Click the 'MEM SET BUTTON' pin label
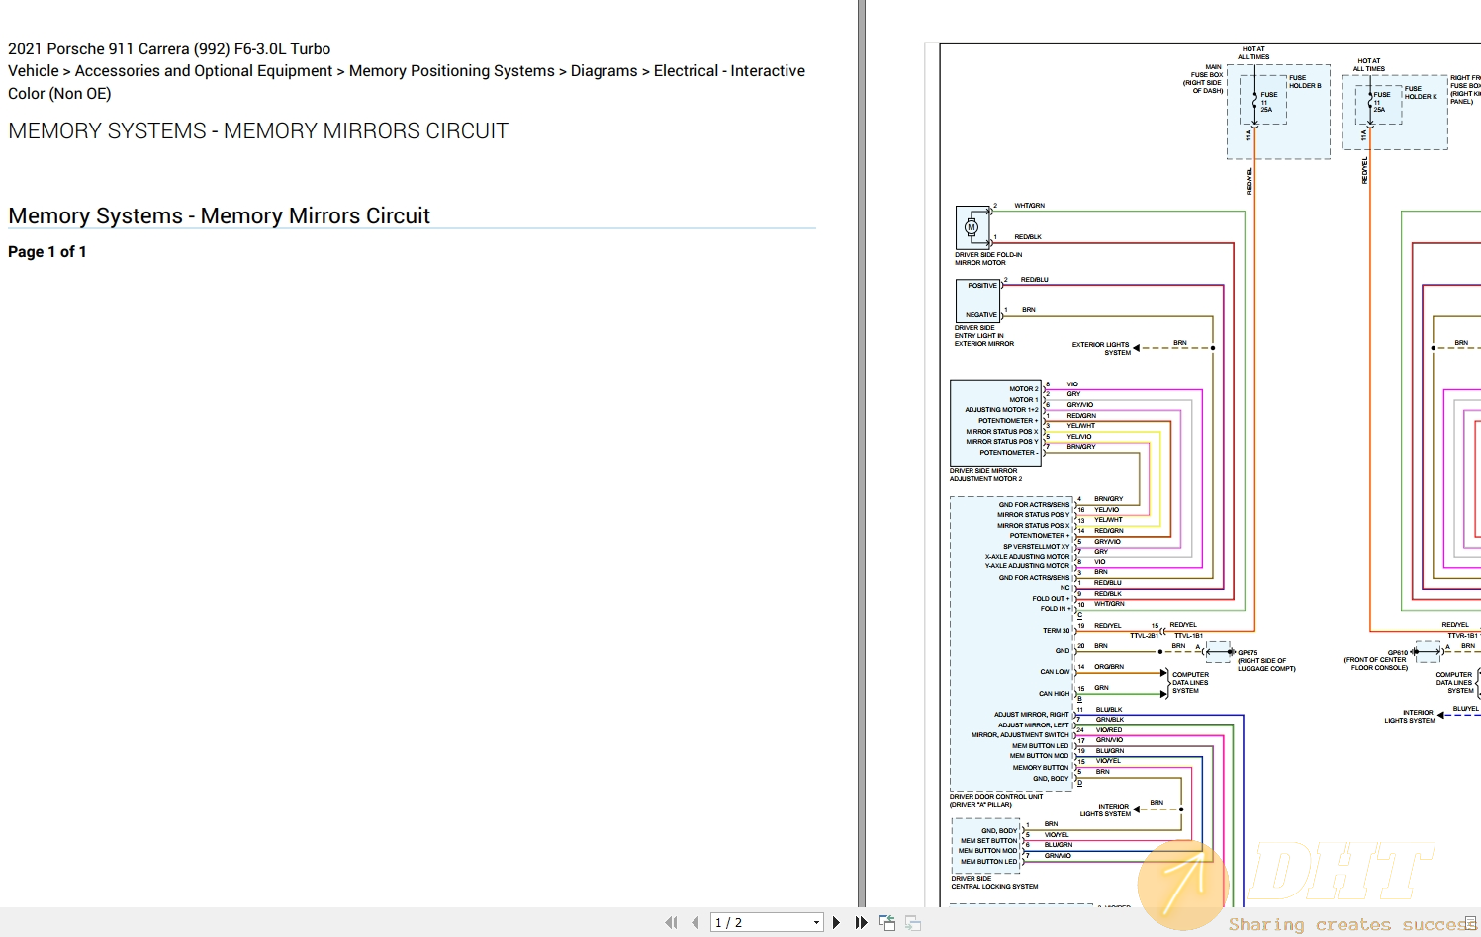The height and width of the screenshot is (937, 1481). (988, 841)
